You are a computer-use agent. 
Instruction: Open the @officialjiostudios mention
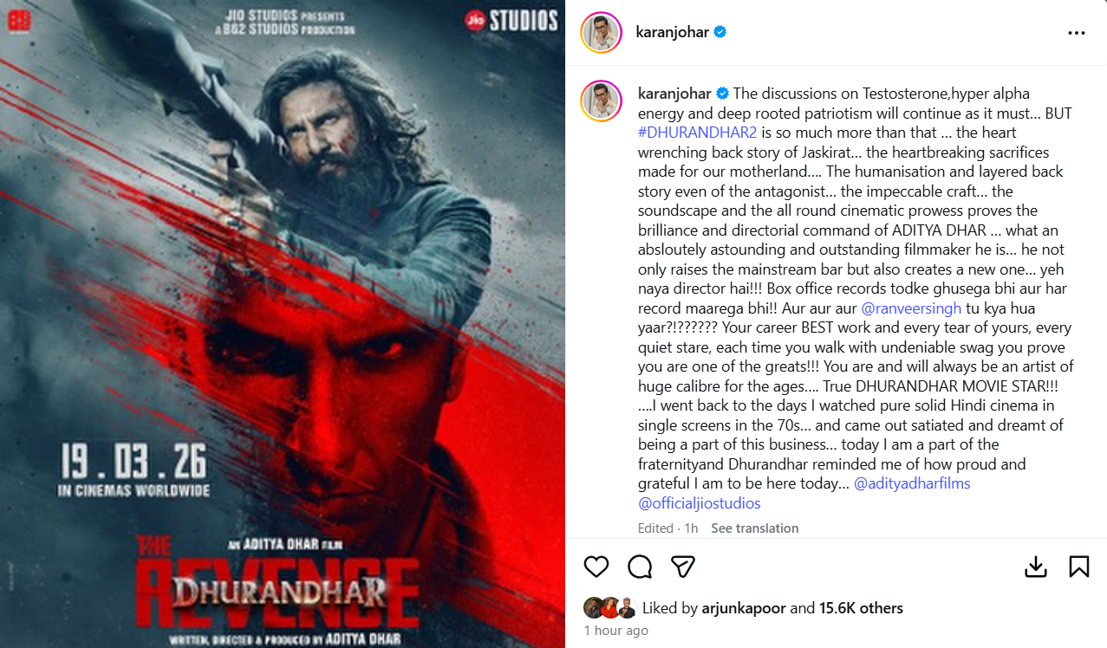(x=699, y=503)
